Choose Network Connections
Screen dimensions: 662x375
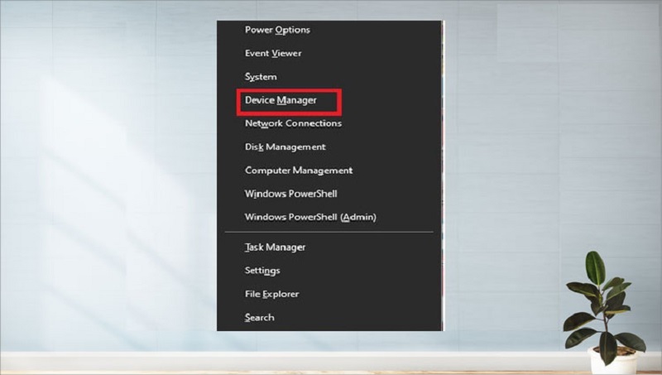(293, 123)
